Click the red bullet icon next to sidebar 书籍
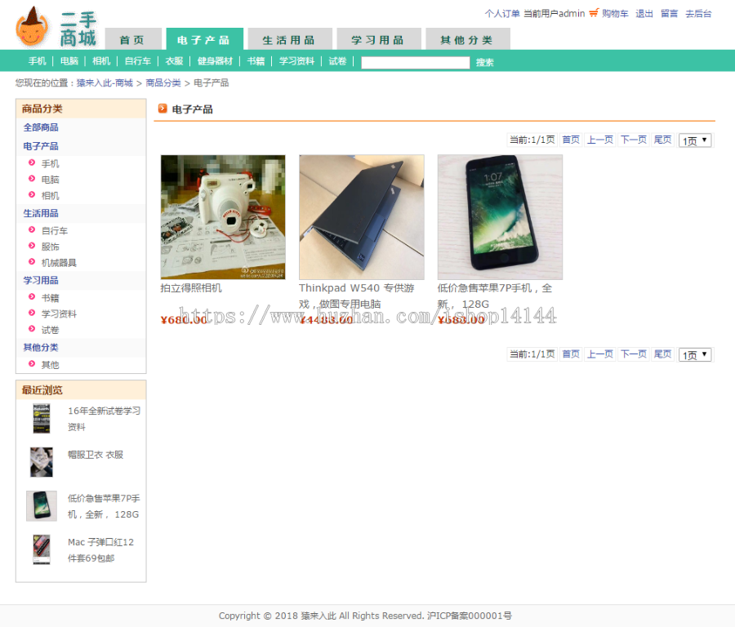Screen dimensions: 735x627 [x=32, y=296]
